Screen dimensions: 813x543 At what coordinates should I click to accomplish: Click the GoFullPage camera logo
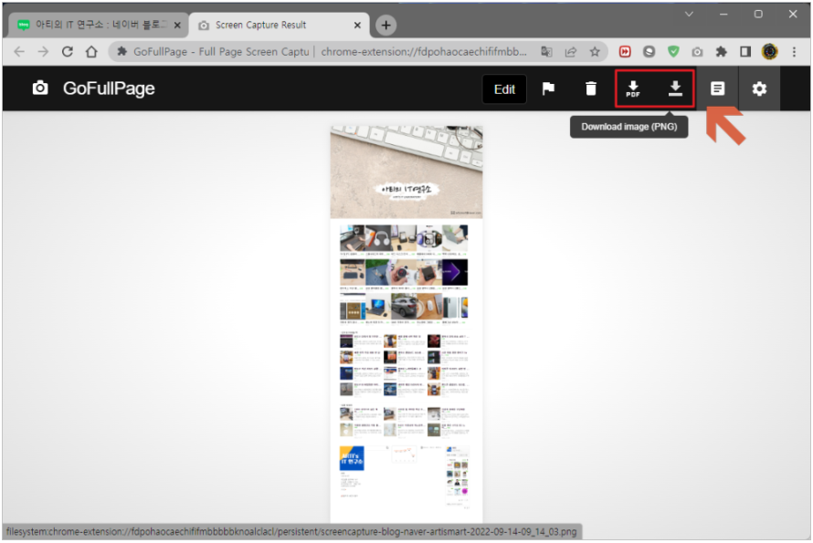[x=40, y=89]
